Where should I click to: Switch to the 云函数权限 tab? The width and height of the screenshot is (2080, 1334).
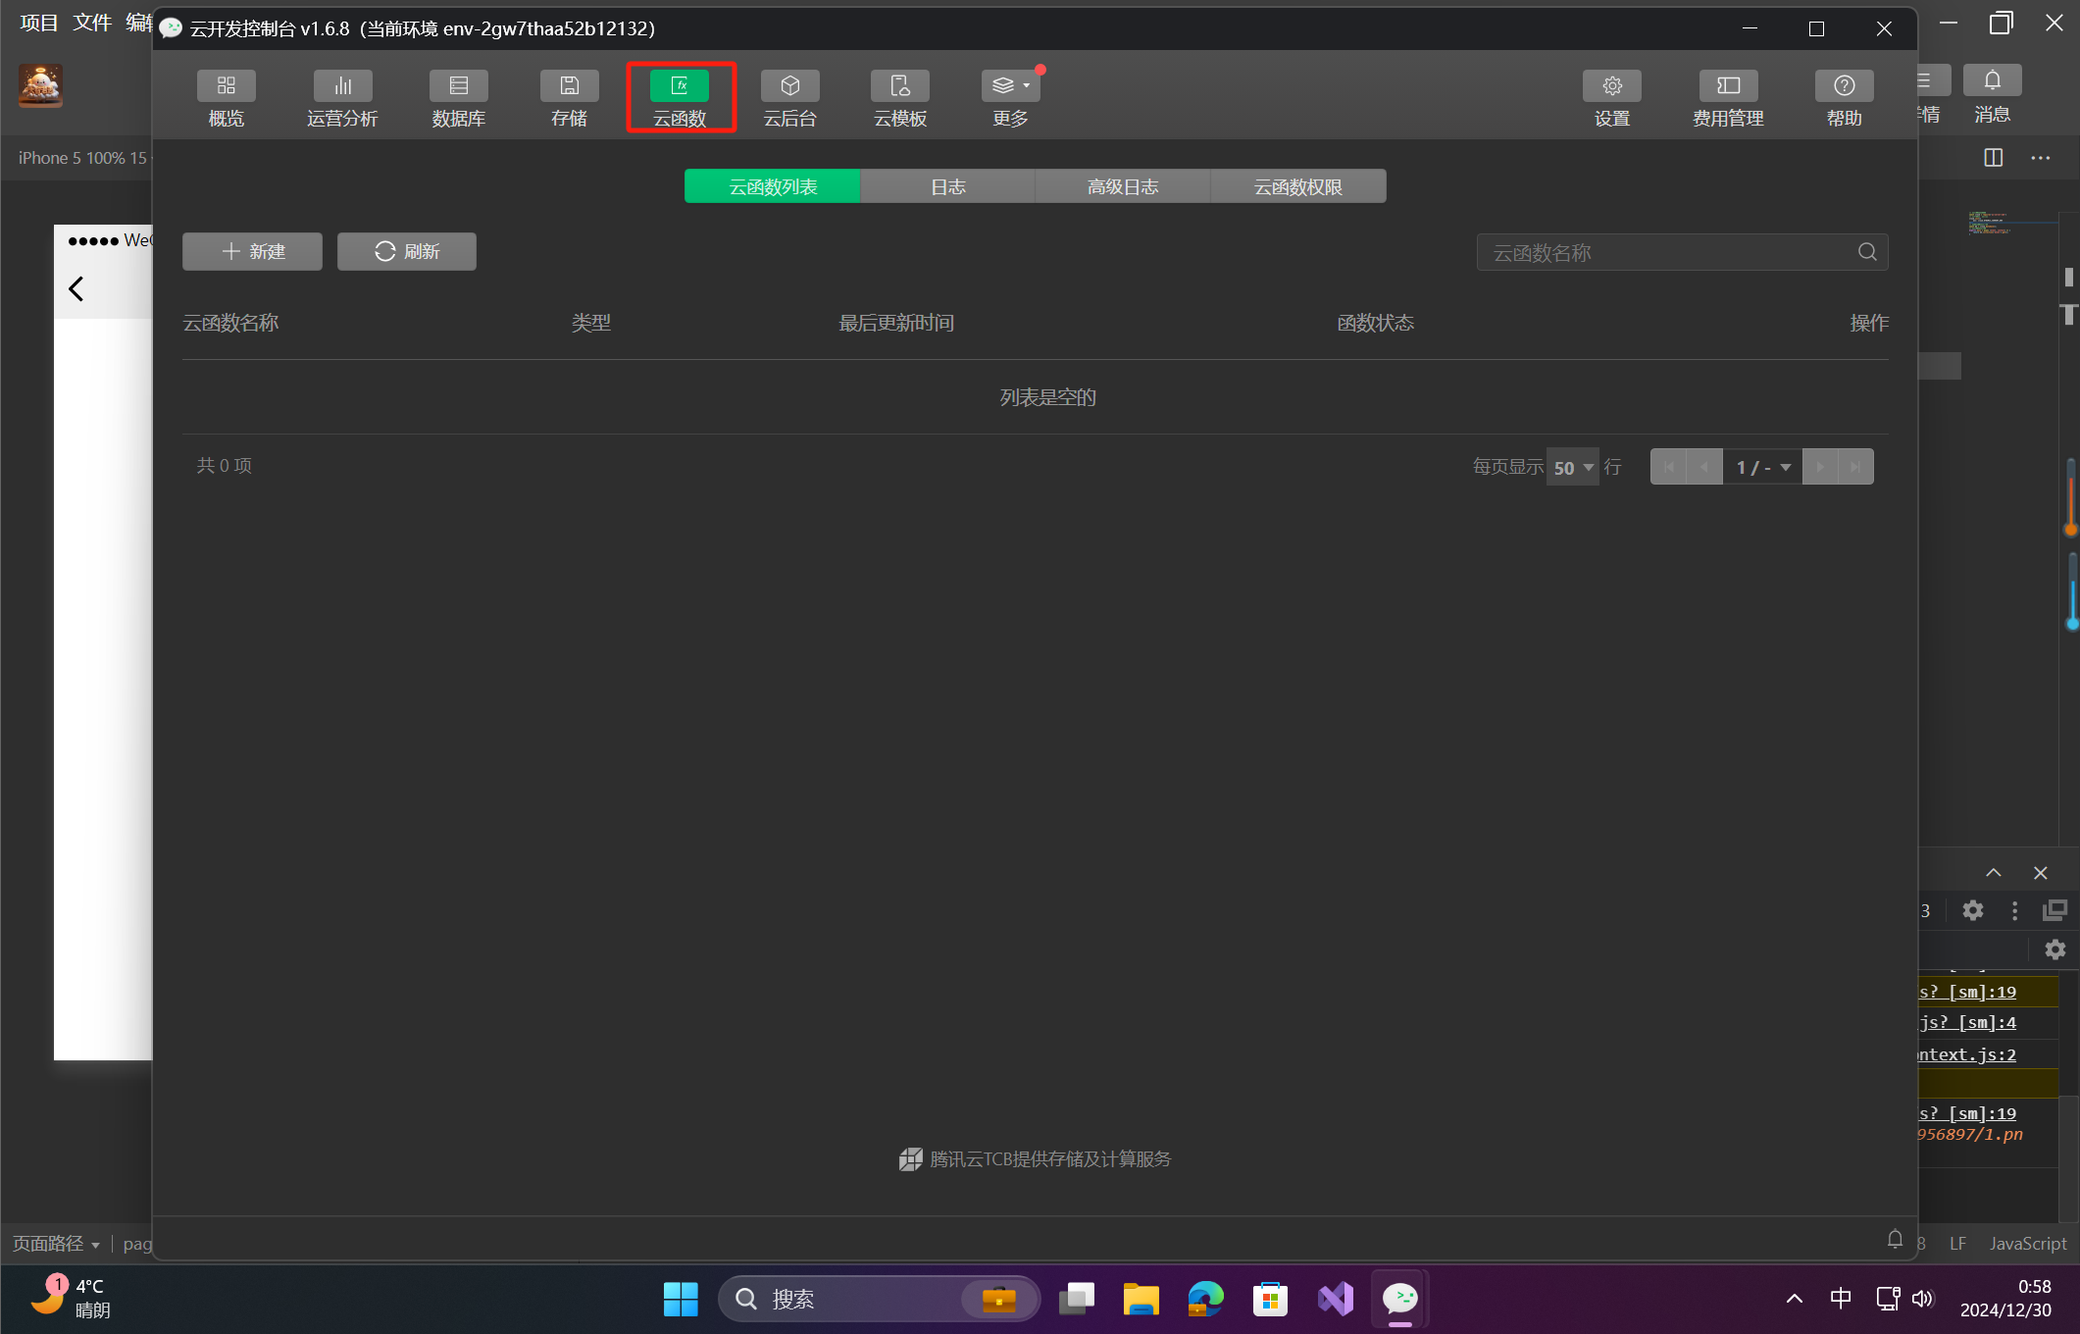click(1297, 186)
